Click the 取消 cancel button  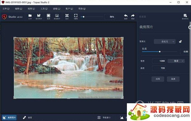pyautogui.click(x=173, y=79)
